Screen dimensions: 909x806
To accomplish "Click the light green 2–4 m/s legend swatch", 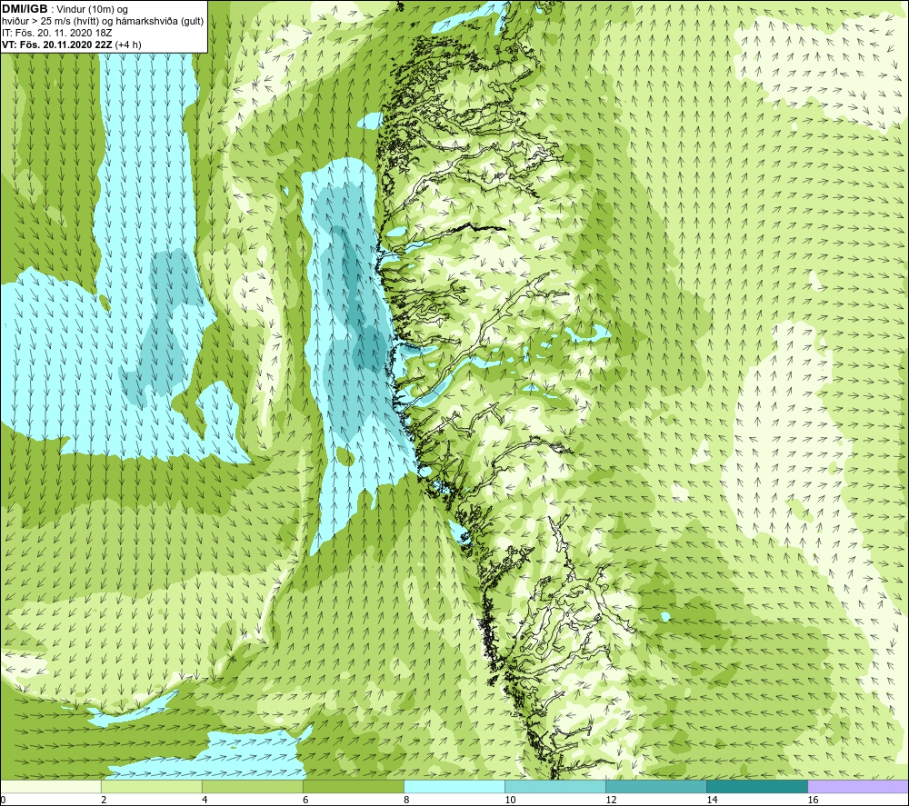I will pyautogui.click(x=152, y=786).
